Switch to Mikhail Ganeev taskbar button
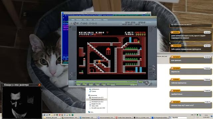The image size is (213, 119). tap(88, 118)
